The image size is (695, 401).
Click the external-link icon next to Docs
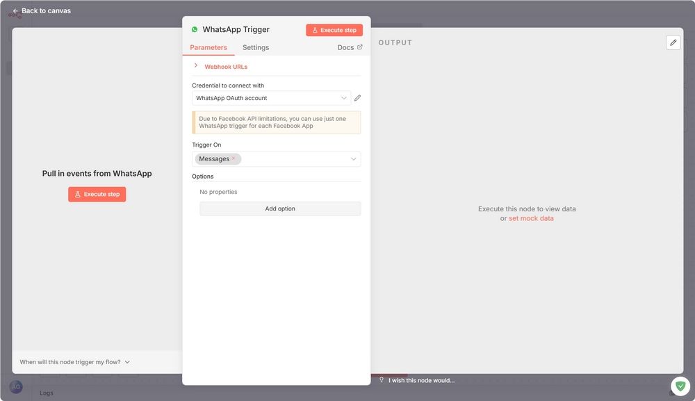[361, 47]
